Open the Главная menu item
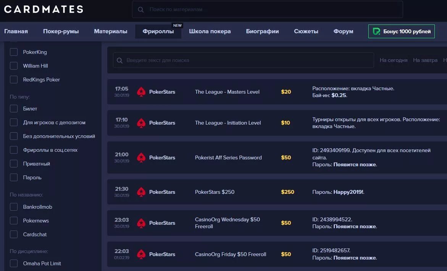 (16, 31)
